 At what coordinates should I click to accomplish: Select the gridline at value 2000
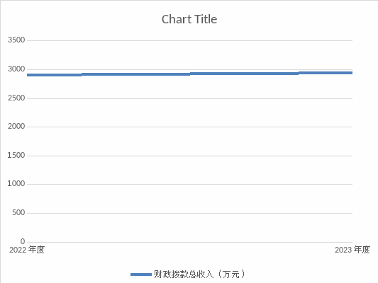(x=190, y=127)
